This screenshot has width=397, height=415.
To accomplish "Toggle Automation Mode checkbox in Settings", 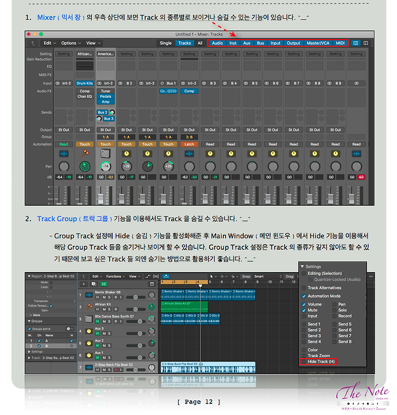I will coord(304,296).
